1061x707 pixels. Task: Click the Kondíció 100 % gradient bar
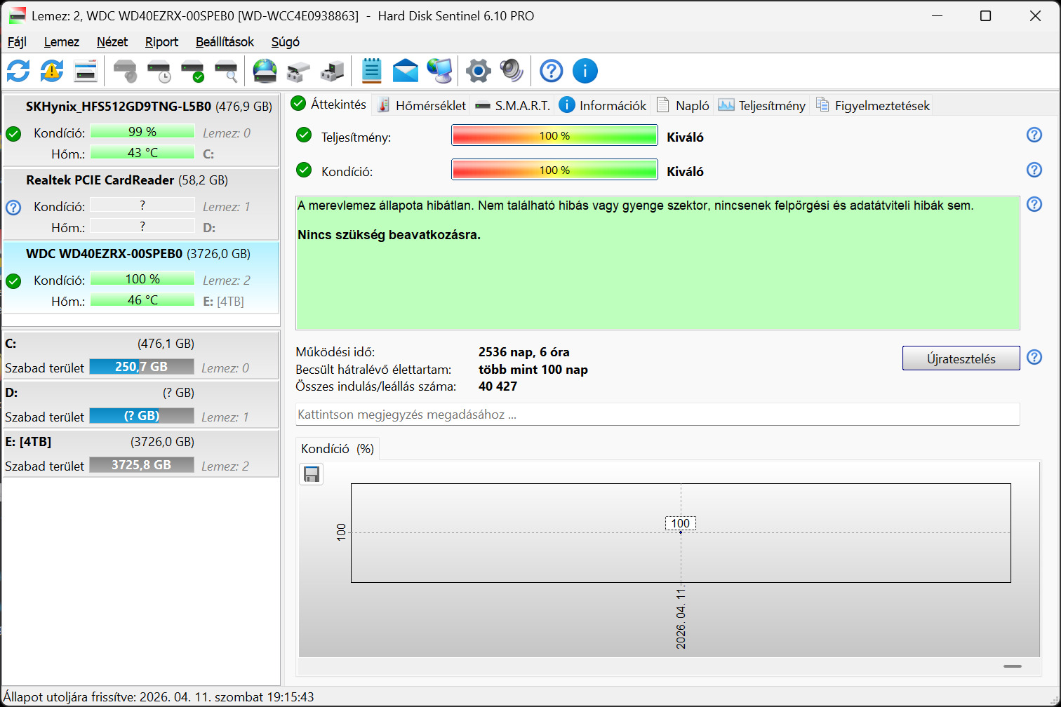554,170
